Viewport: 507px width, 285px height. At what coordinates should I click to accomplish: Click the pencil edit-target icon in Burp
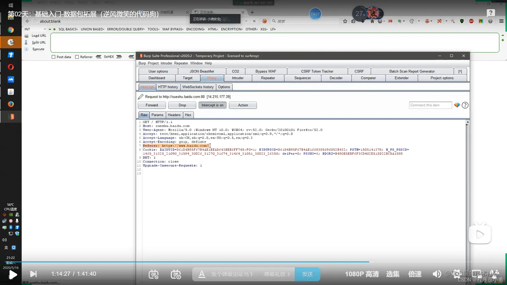tap(141, 97)
